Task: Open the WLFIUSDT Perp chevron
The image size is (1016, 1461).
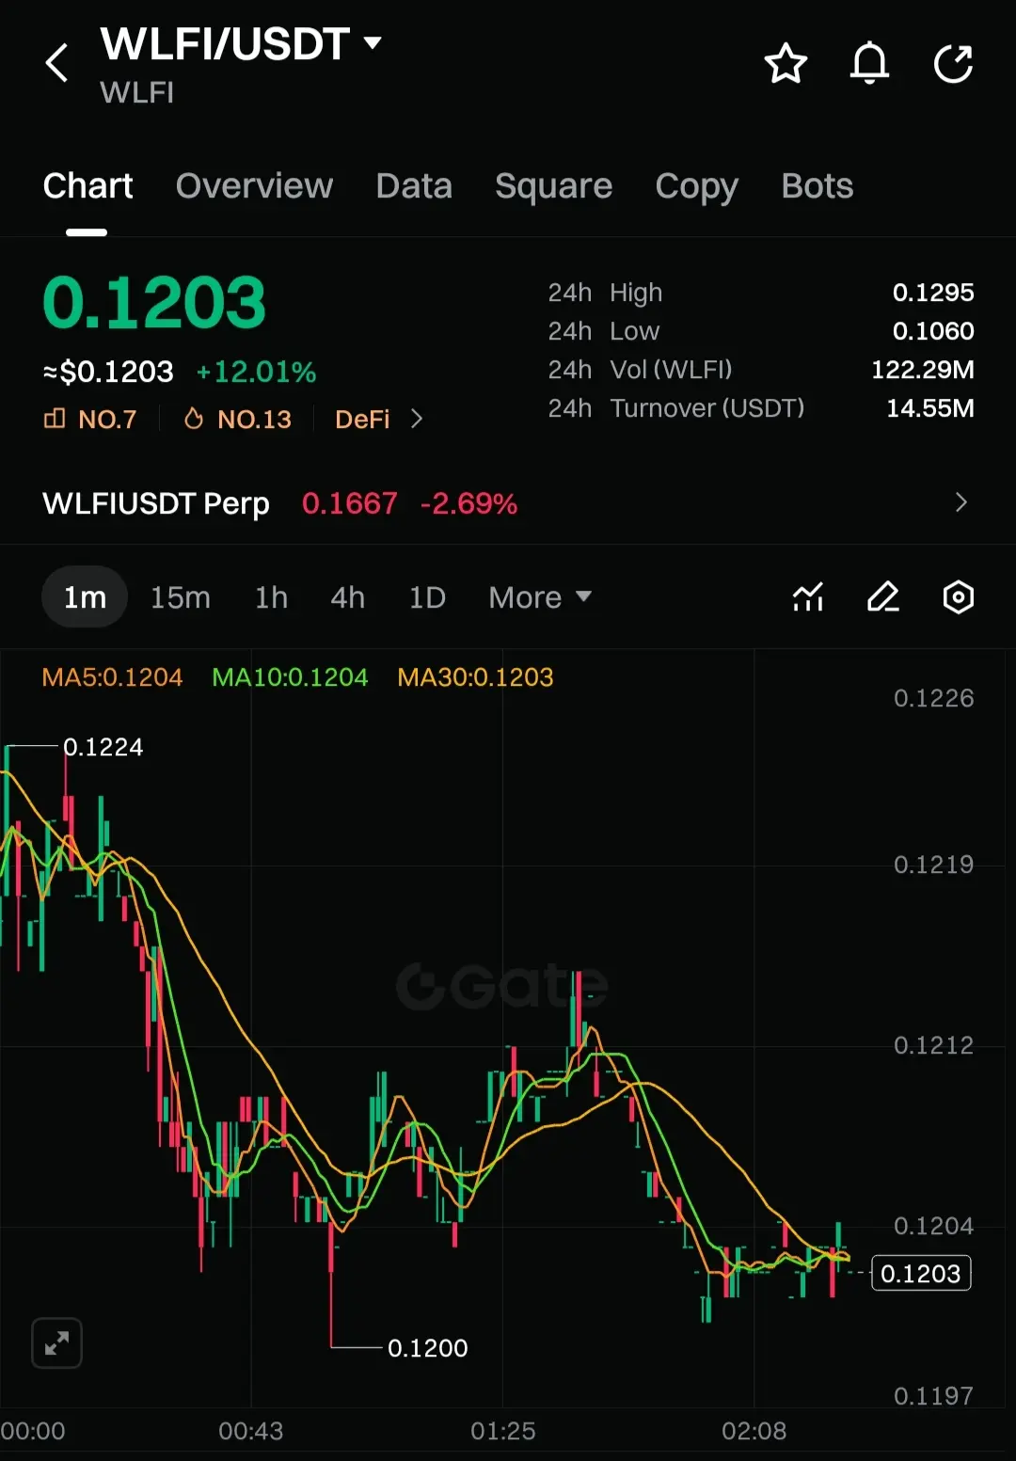Action: (960, 502)
